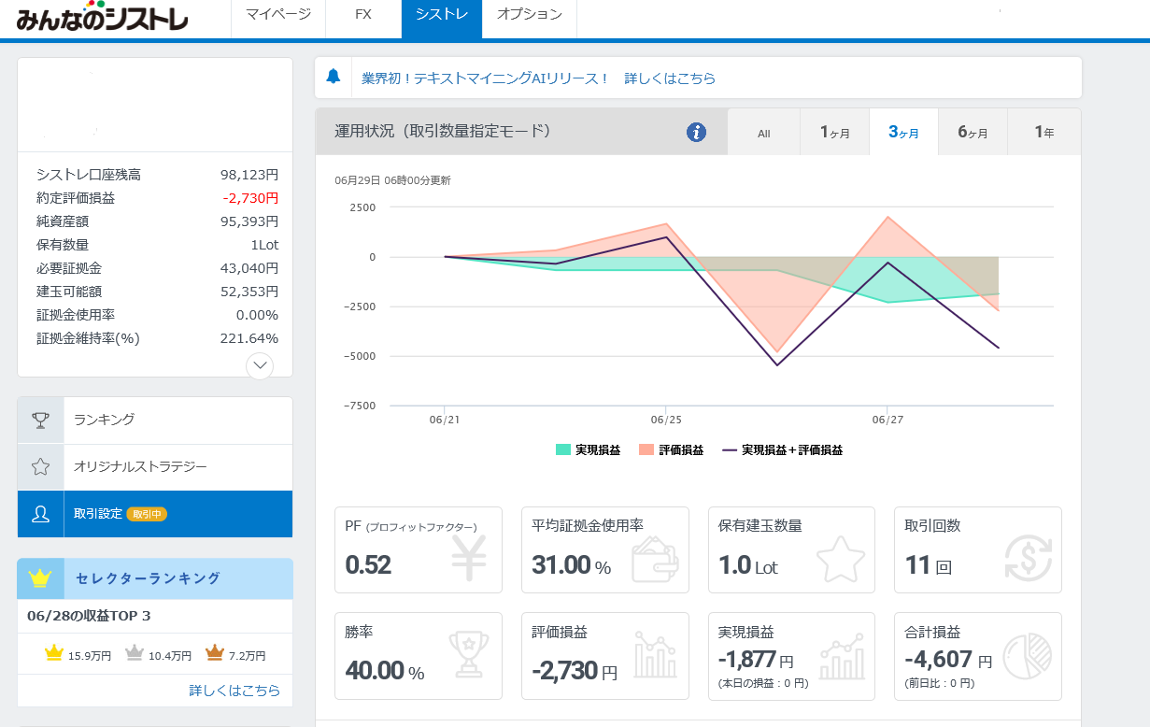Toggle 実現損益 legend series in chart

(x=588, y=449)
